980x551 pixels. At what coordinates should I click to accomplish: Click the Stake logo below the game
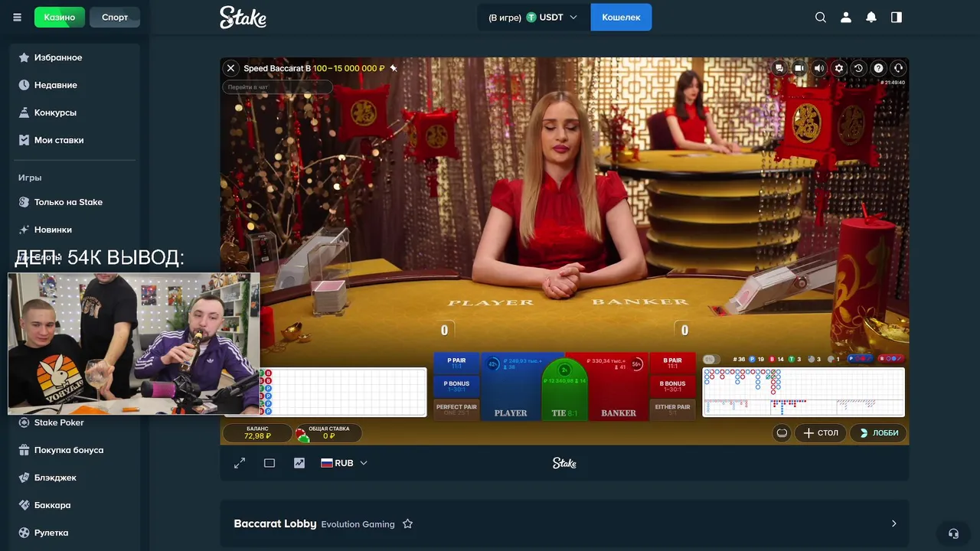point(564,463)
